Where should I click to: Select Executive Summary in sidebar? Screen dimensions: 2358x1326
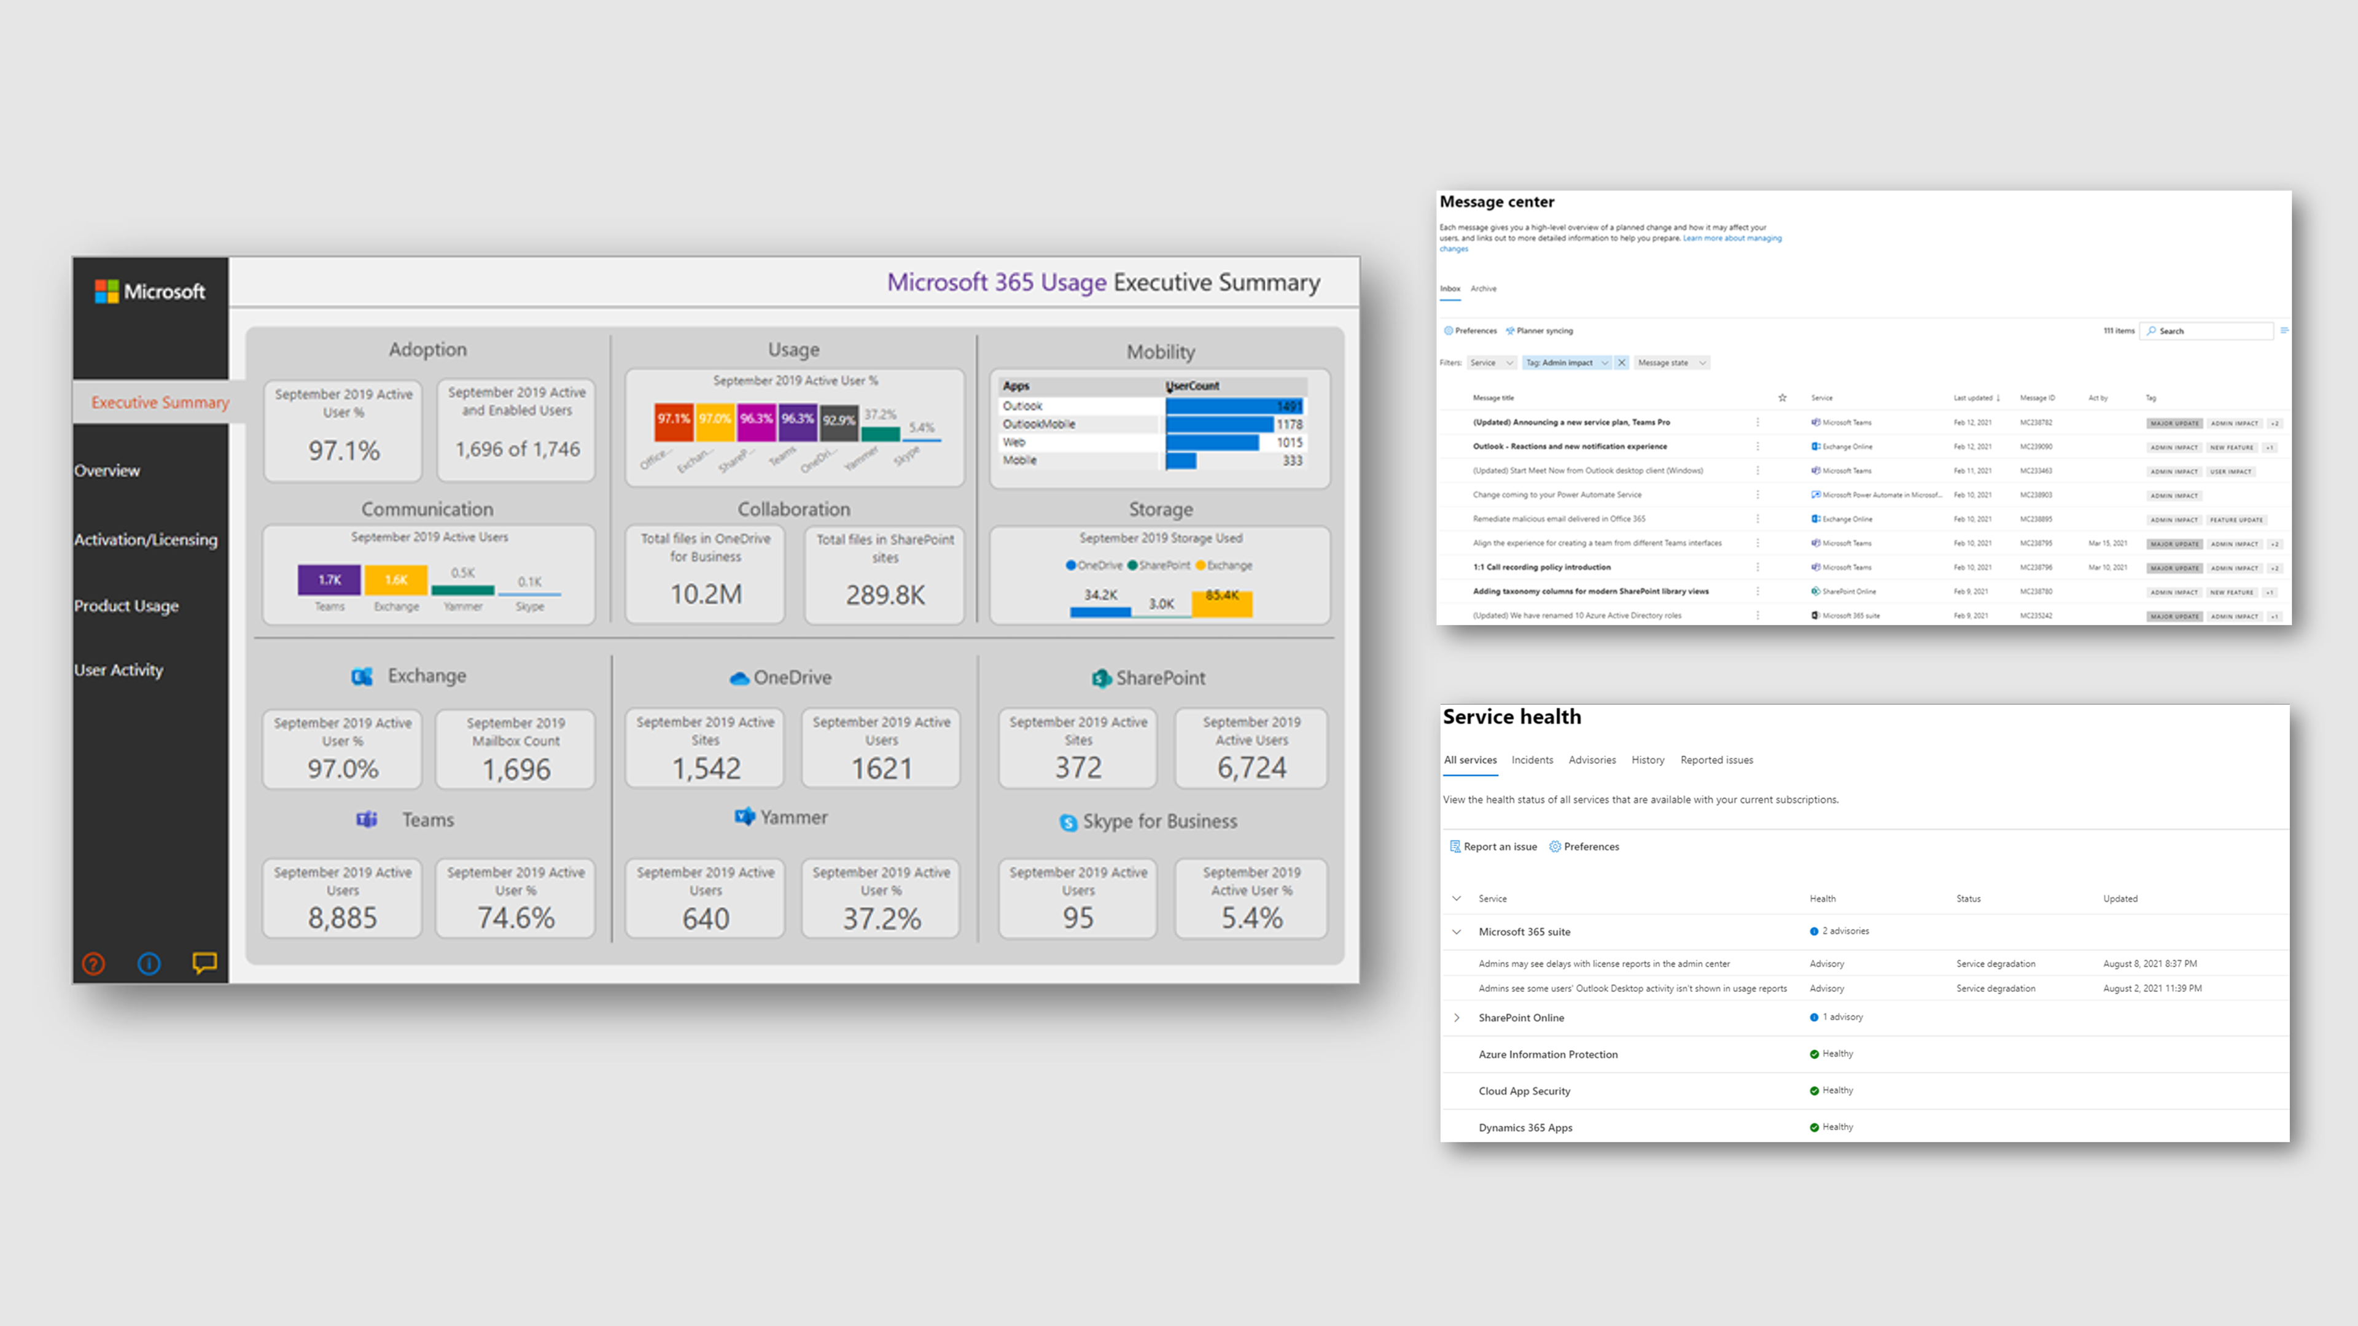coord(160,401)
